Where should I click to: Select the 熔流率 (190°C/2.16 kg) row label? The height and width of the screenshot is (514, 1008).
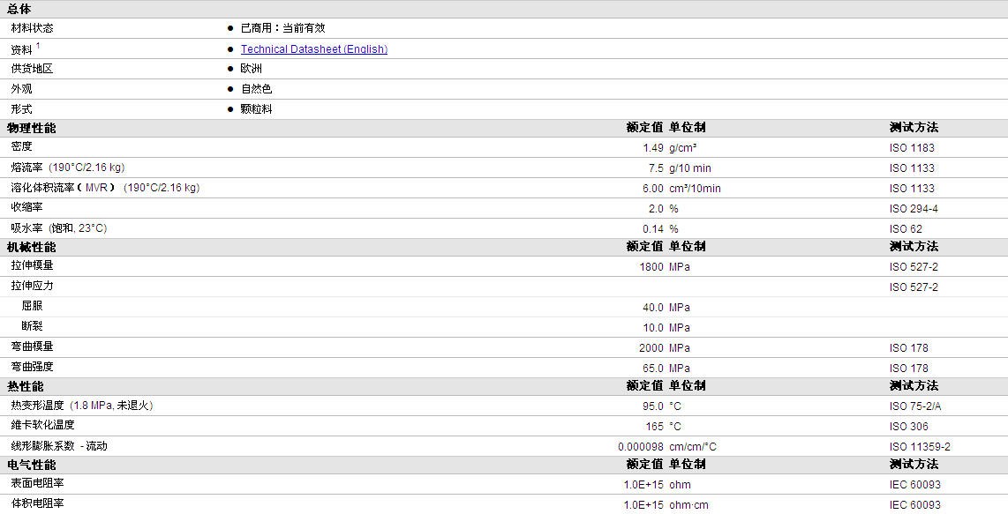(x=67, y=168)
